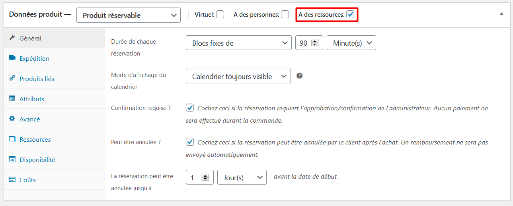This screenshot has width=513, height=206.
Task: Expand the Blocs fixes de dropdown
Action: (238, 43)
